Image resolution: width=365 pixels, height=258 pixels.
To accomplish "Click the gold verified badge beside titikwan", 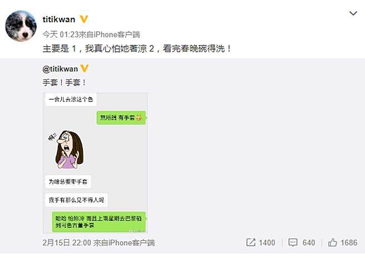I will [x=84, y=19].
